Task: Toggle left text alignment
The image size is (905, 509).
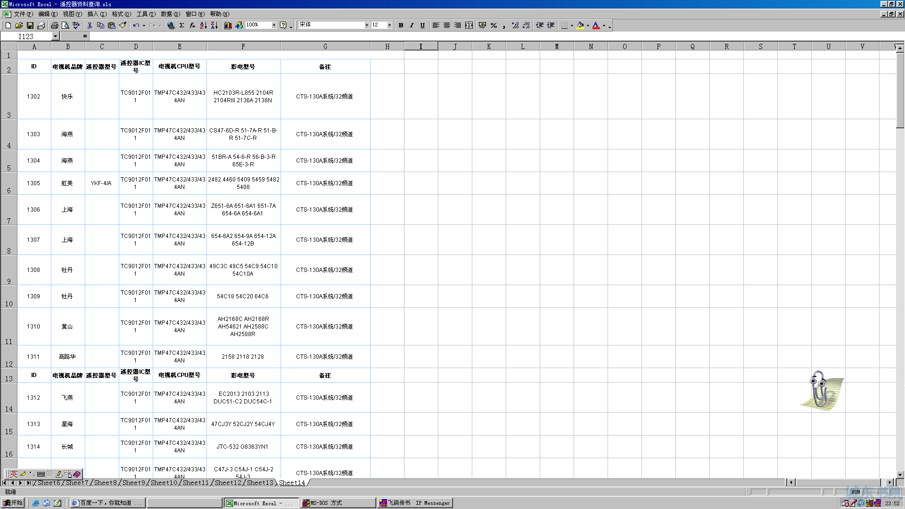Action: [x=436, y=25]
